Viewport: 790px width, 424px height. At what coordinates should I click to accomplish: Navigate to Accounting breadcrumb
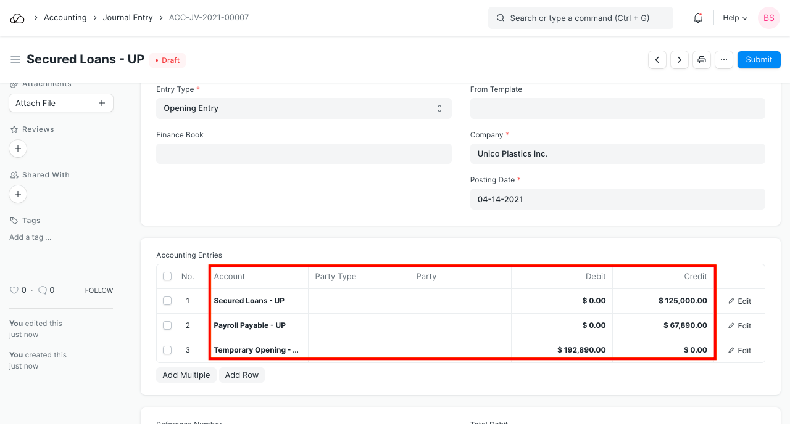click(65, 18)
